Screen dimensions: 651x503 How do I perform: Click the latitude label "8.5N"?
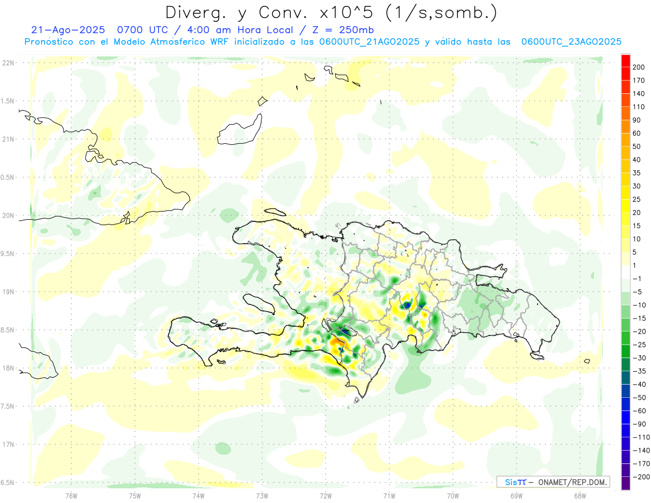tap(8, 330)
